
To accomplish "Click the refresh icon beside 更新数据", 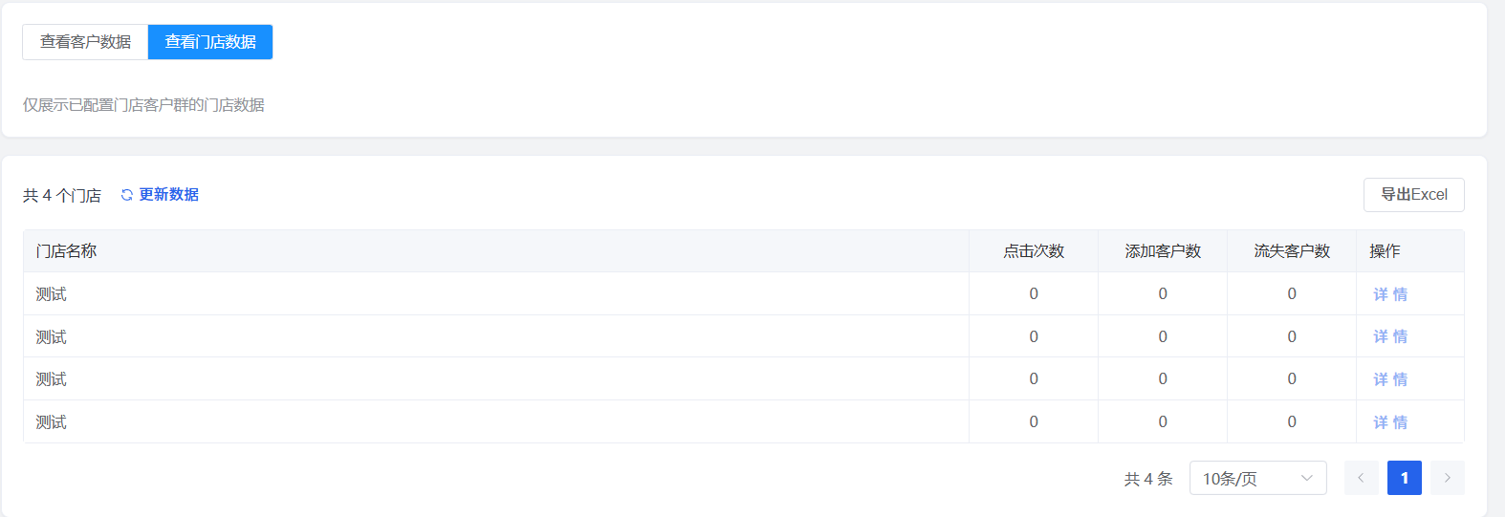I will coord(126,195).
